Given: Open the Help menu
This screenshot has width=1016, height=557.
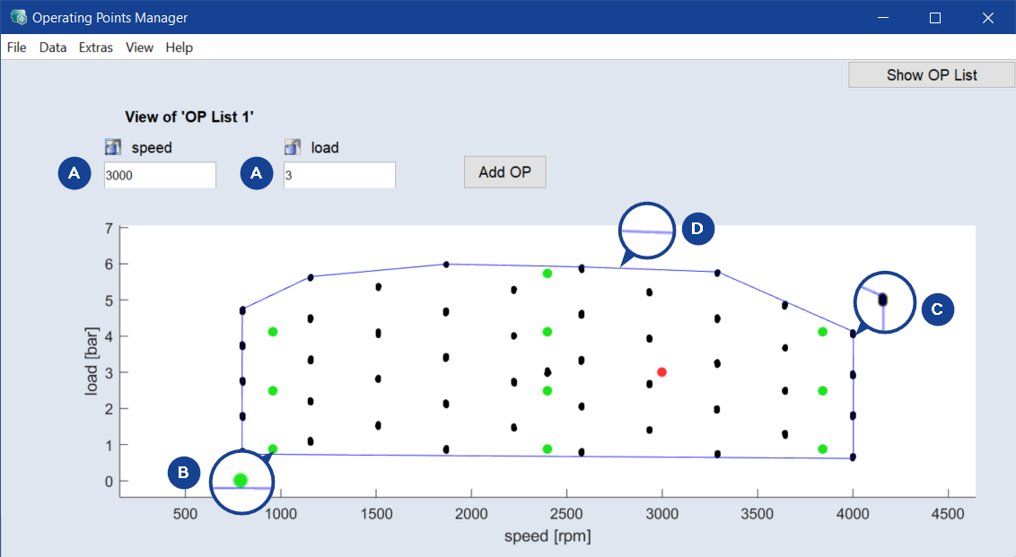Looking at the screenshot, I should [180, 48].
